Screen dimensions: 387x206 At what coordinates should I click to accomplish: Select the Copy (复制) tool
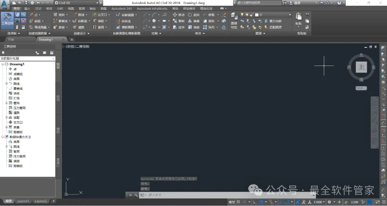pyautogui.click(x=179, y=21)
